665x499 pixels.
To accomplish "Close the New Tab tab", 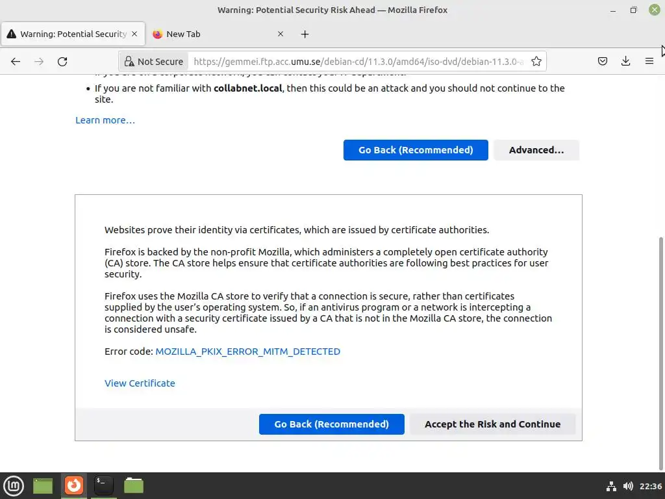I will click(281, 34).
